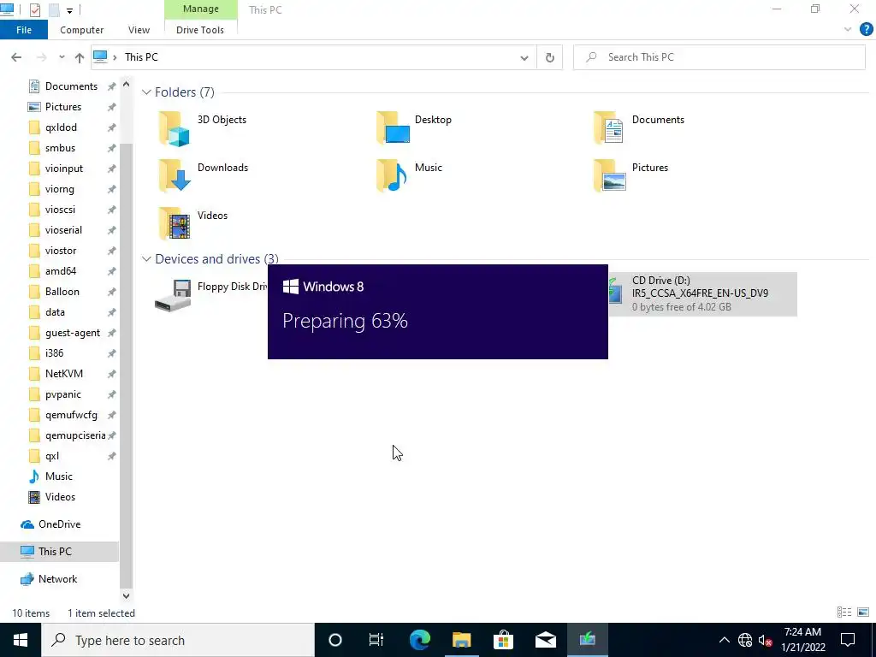Open the Pictures folder in Folders group
The width and height of the screenshot is (876, 657).
[630, 175]
